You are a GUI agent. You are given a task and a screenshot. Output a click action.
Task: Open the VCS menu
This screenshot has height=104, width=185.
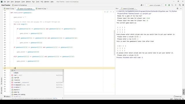(42, 2)
